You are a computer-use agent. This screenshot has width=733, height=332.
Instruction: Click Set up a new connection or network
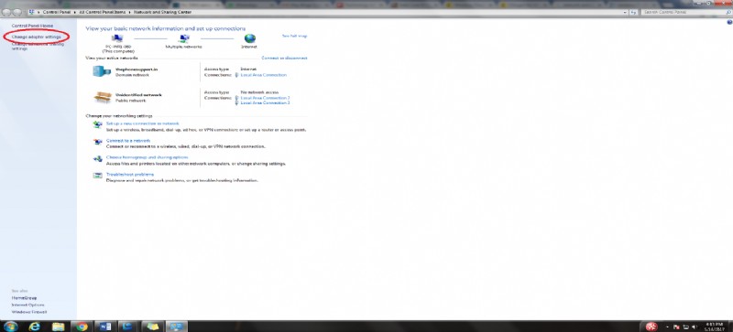(143, 123)
